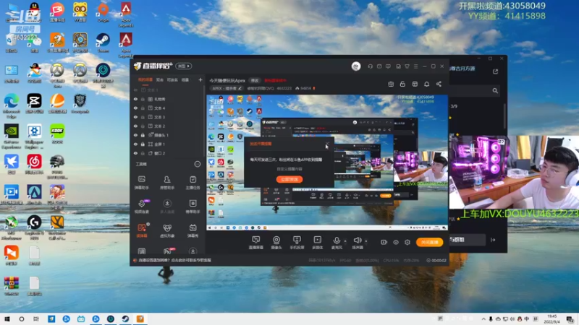Select the orange highlighted toolbox tool
Viewport: 579px width, 325px height.
pos(142,230)
